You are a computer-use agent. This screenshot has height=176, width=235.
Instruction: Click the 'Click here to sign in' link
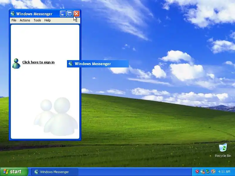(38, 62)
